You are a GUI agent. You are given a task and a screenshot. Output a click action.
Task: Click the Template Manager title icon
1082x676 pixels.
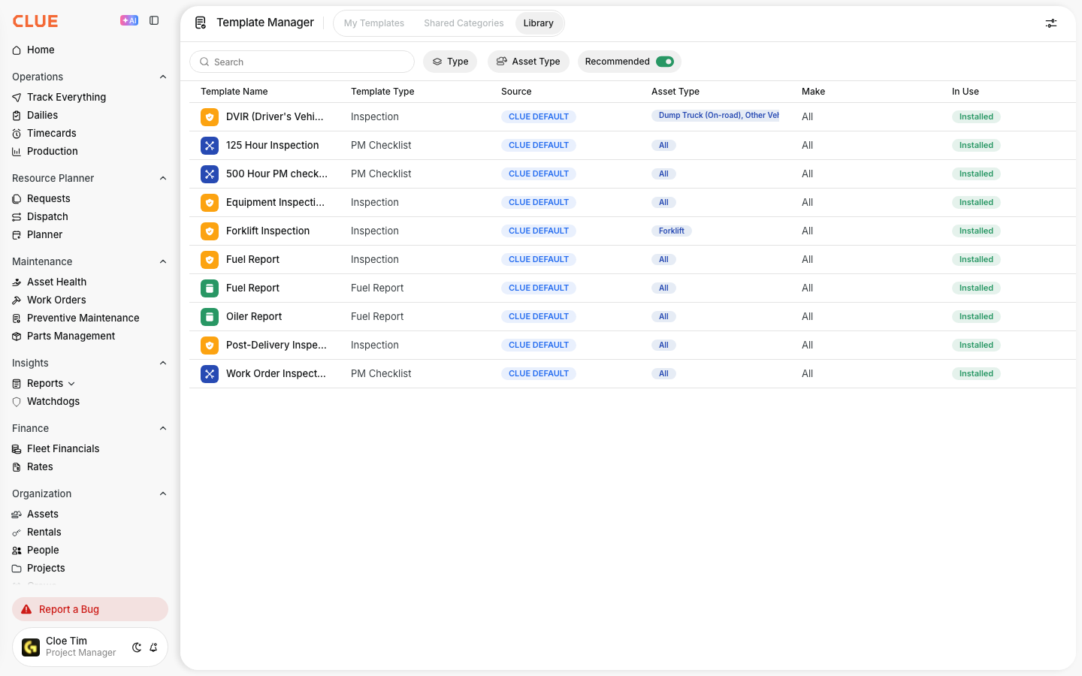(x=201, y=23)
